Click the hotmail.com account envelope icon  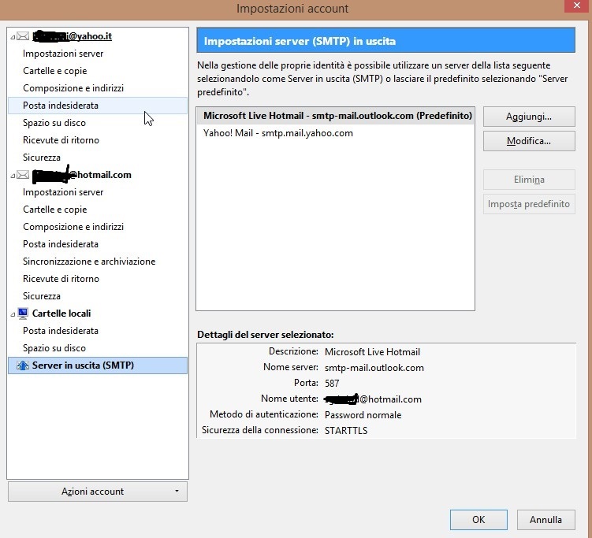click(x=23, y=175)
